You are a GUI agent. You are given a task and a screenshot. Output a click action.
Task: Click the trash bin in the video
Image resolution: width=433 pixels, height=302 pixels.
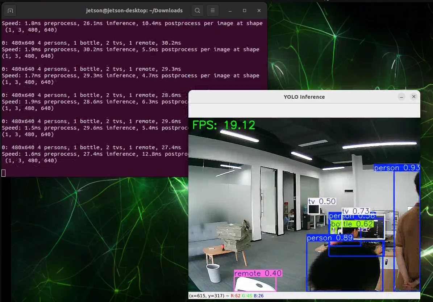click(213, 273)
